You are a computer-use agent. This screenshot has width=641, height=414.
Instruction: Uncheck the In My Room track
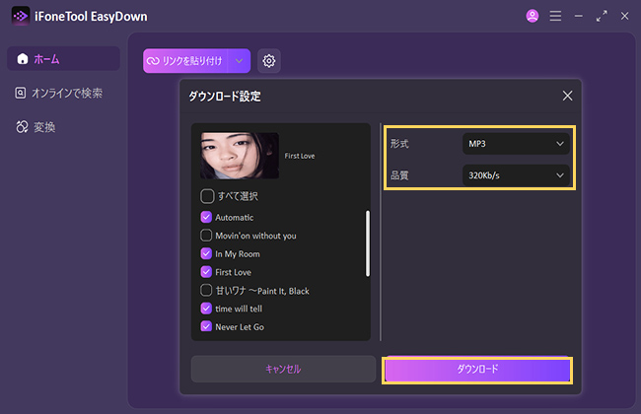(x=206, y=253)
